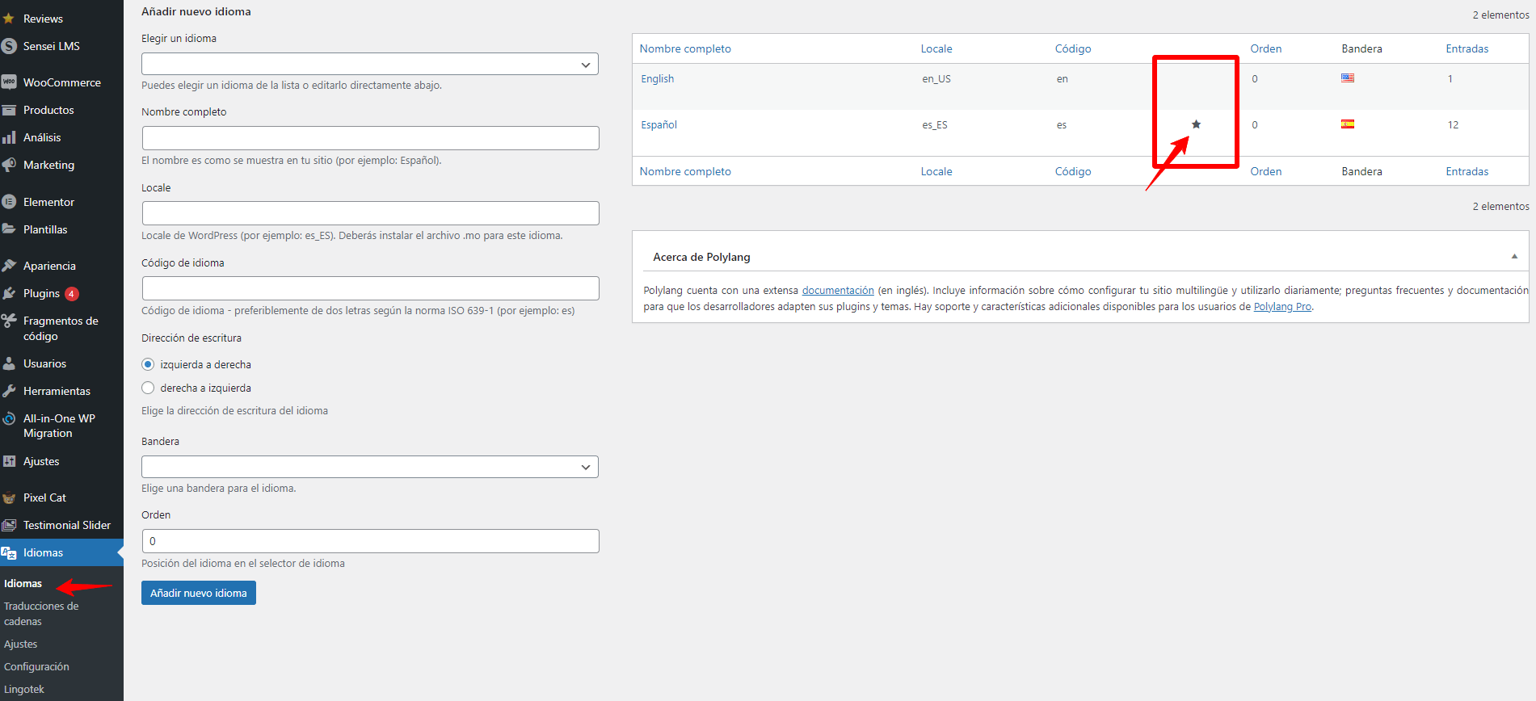Screen dimensions: 1536x701
Task: Click Español entries count 12
Action: (1453, 124)
